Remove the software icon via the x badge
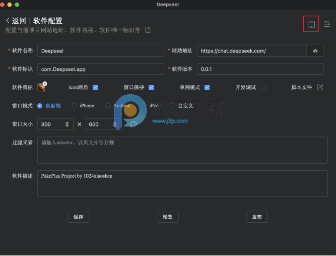The width and height of the screenshot is (336, 256). tap(45, 83)
